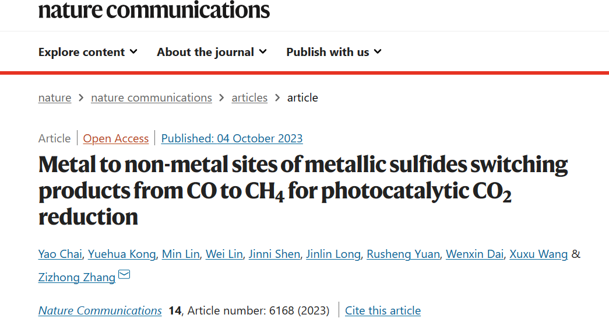The width and height of the screenshot is (609, 325).
Task: Click the Published 04 October 2023 link
Action: pyautogui.click(x=232, y=138)
